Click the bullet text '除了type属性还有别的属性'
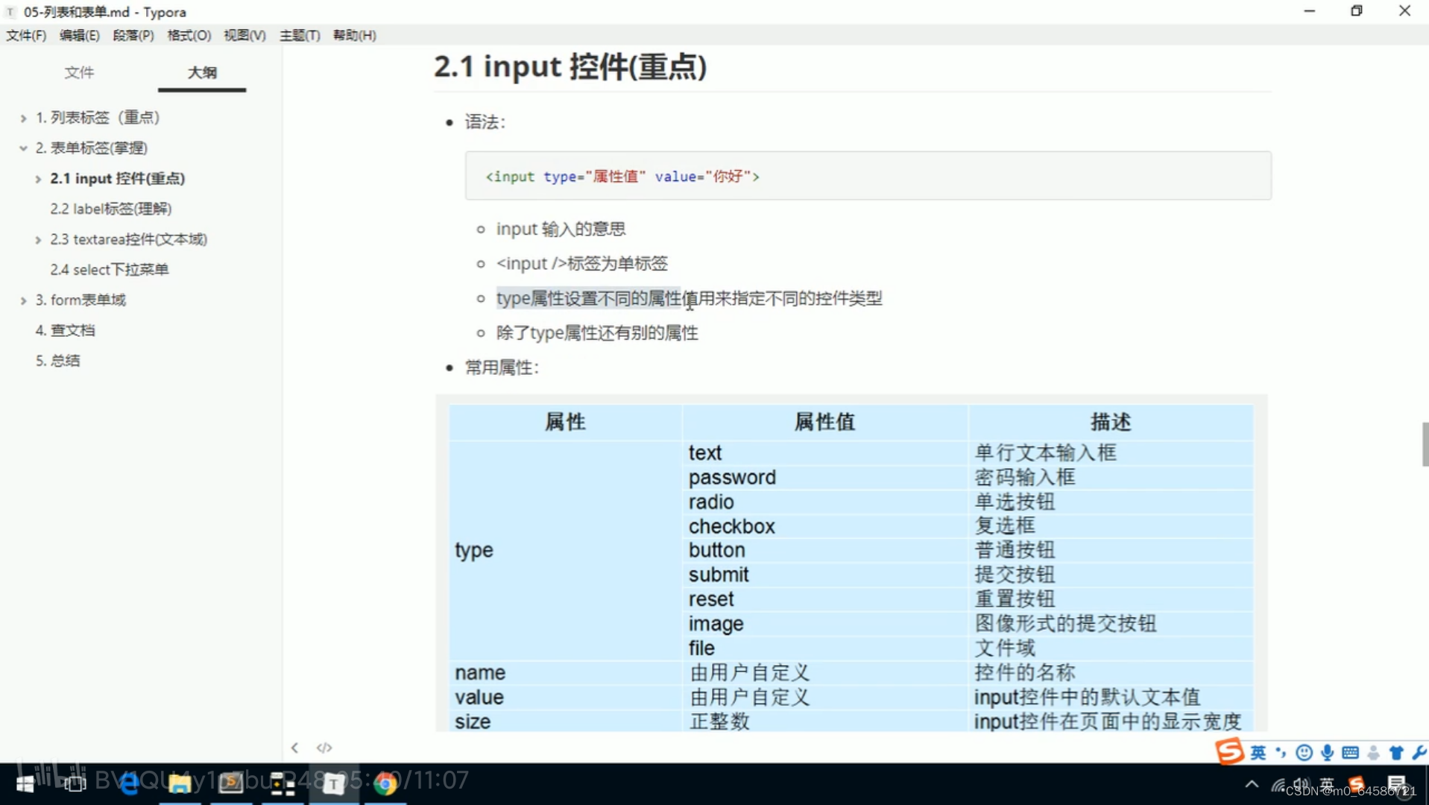 (x=597, y=332)
